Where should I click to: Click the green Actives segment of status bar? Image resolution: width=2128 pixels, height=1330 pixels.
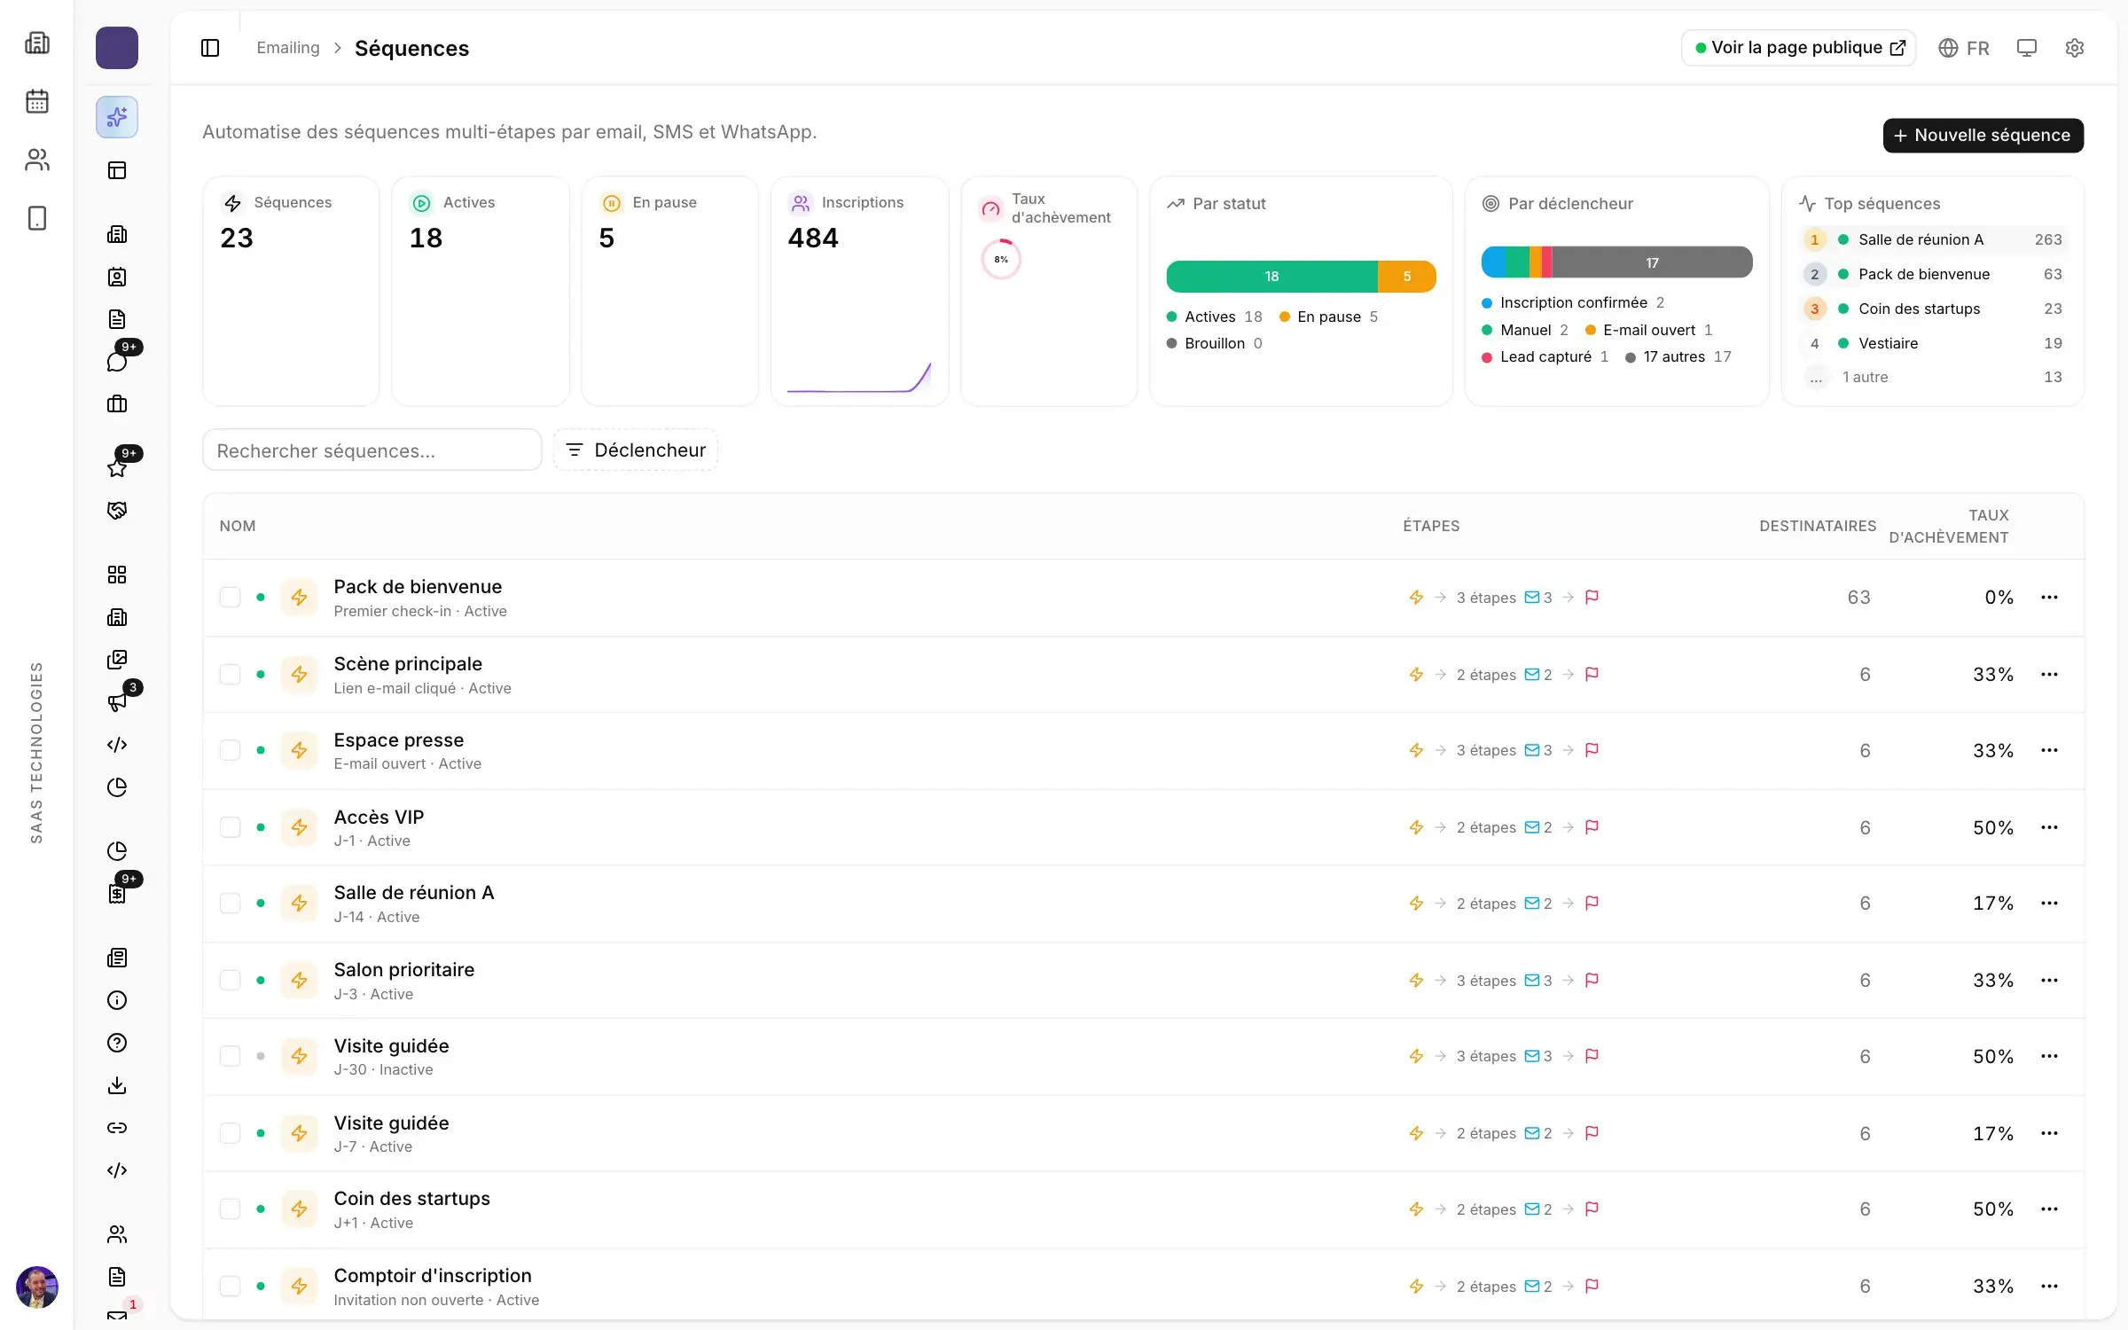(1271, 277)
